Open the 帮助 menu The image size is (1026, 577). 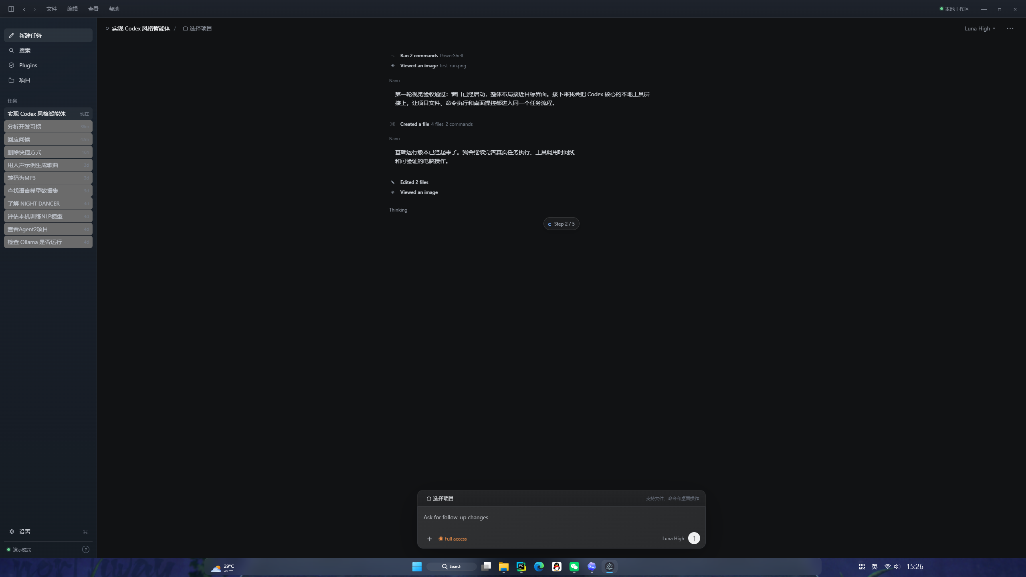tap(114, 9)
